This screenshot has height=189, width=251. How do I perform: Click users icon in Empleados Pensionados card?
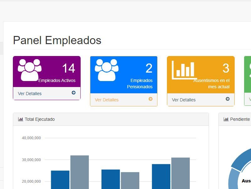106,70
